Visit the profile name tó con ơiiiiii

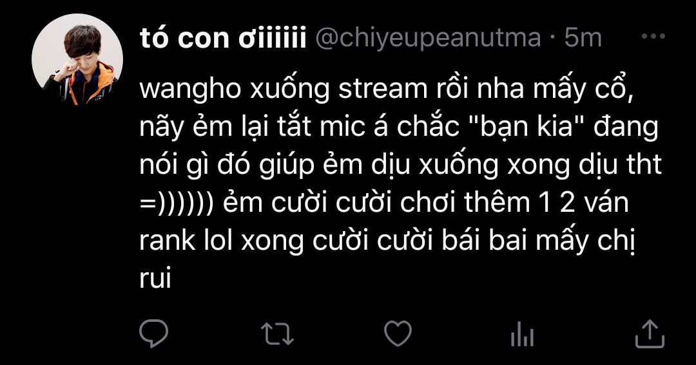[223, 38]
